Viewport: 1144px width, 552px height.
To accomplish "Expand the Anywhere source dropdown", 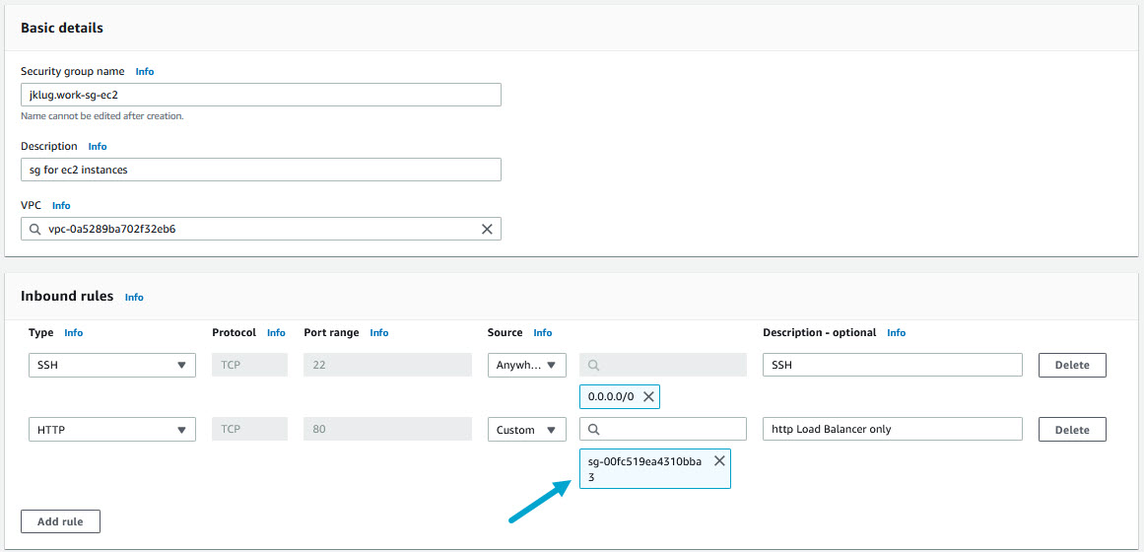I will coord(527,365).
